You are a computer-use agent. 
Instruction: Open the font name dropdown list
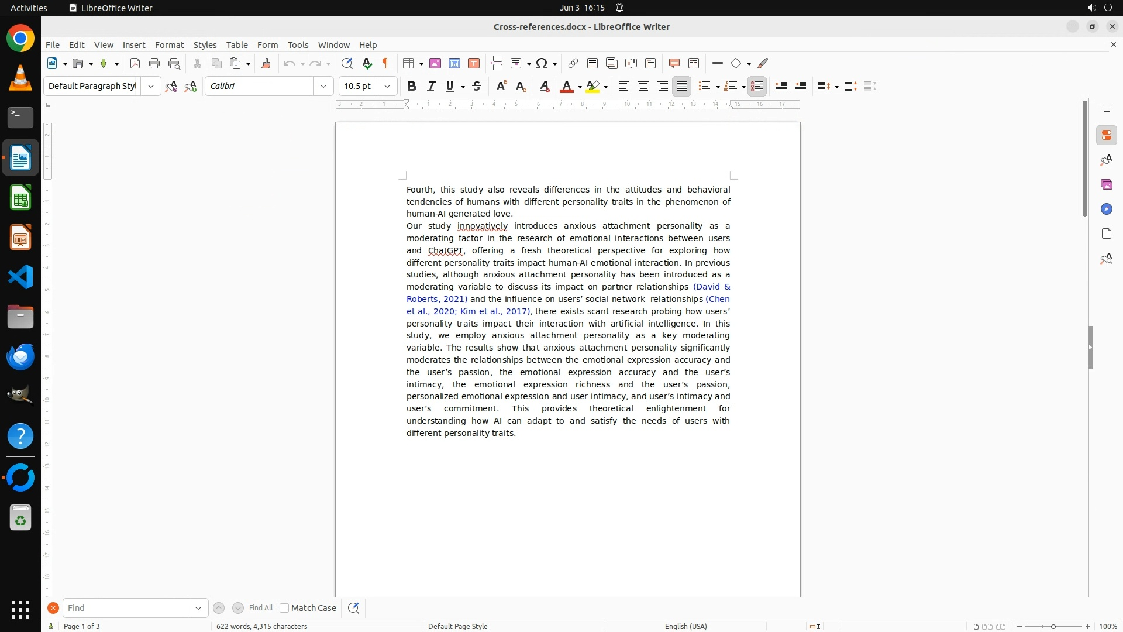323,86
